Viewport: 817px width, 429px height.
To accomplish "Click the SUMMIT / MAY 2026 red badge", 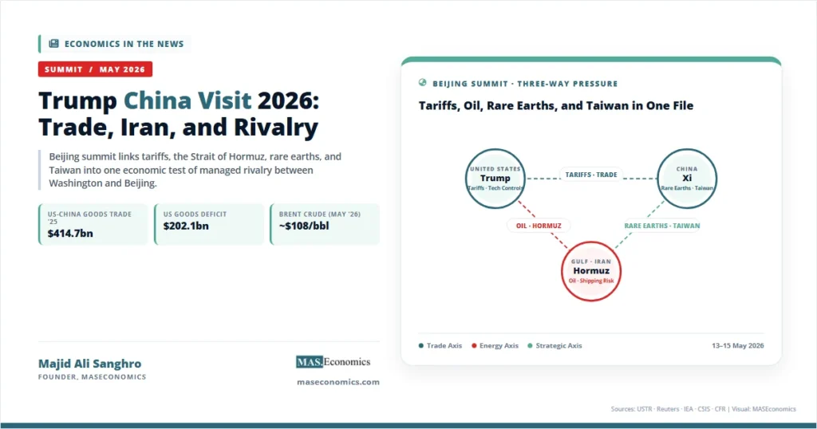I will [x=95, y=69].
